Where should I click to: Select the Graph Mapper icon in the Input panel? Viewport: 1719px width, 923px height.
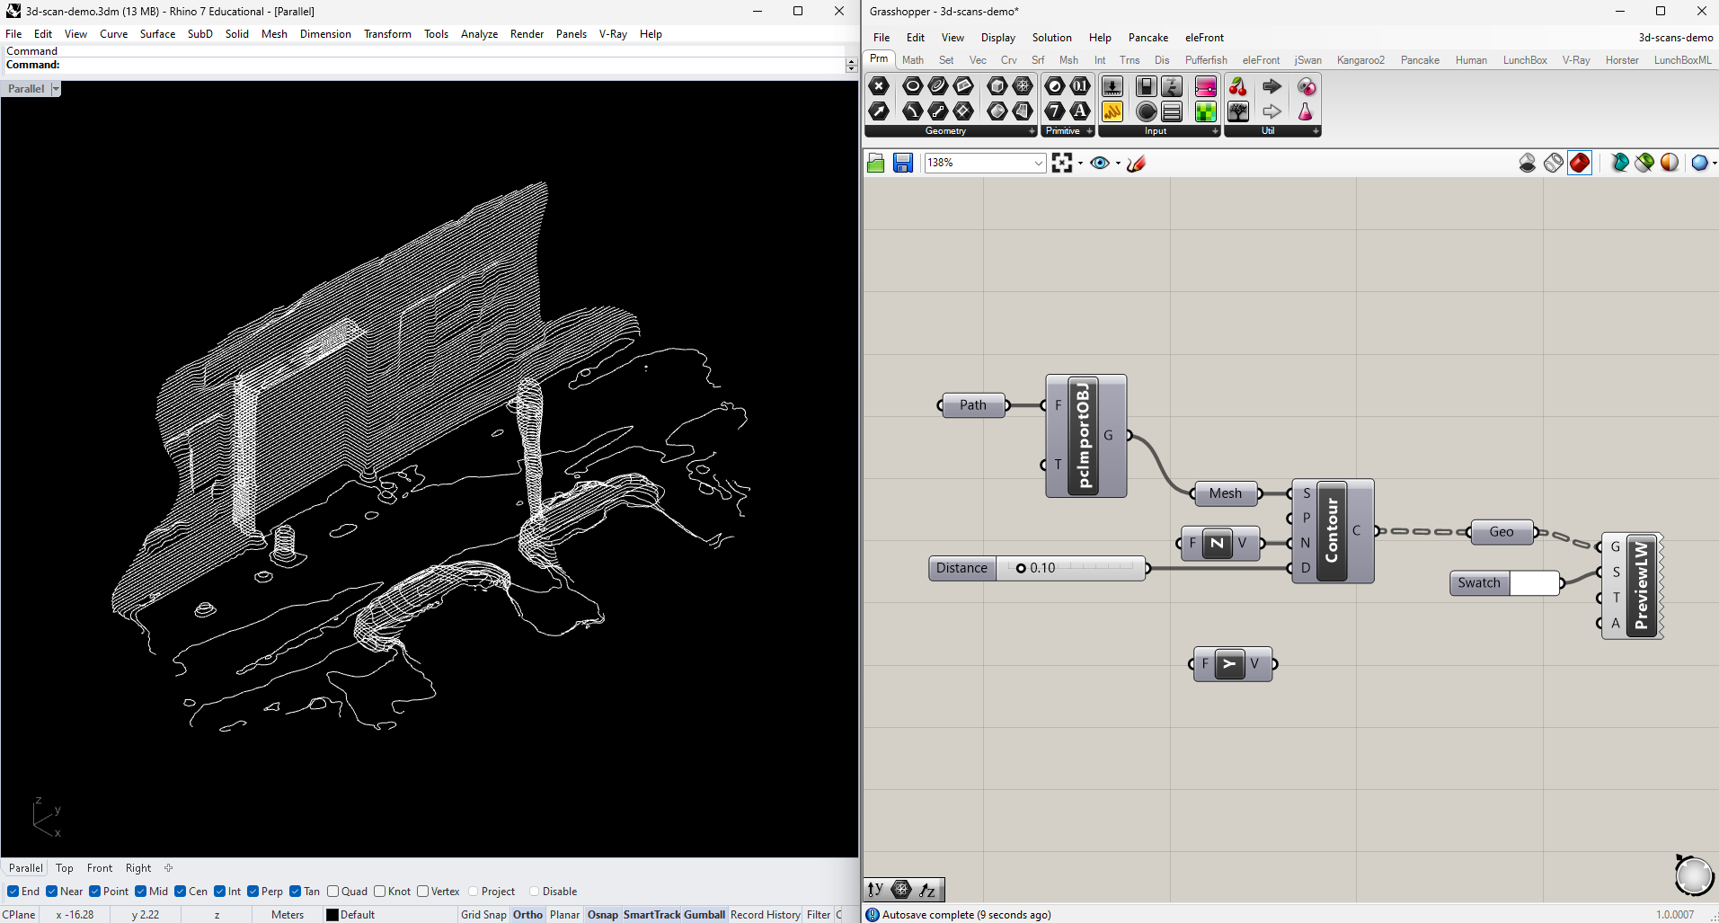click(x=1172, y=86)
